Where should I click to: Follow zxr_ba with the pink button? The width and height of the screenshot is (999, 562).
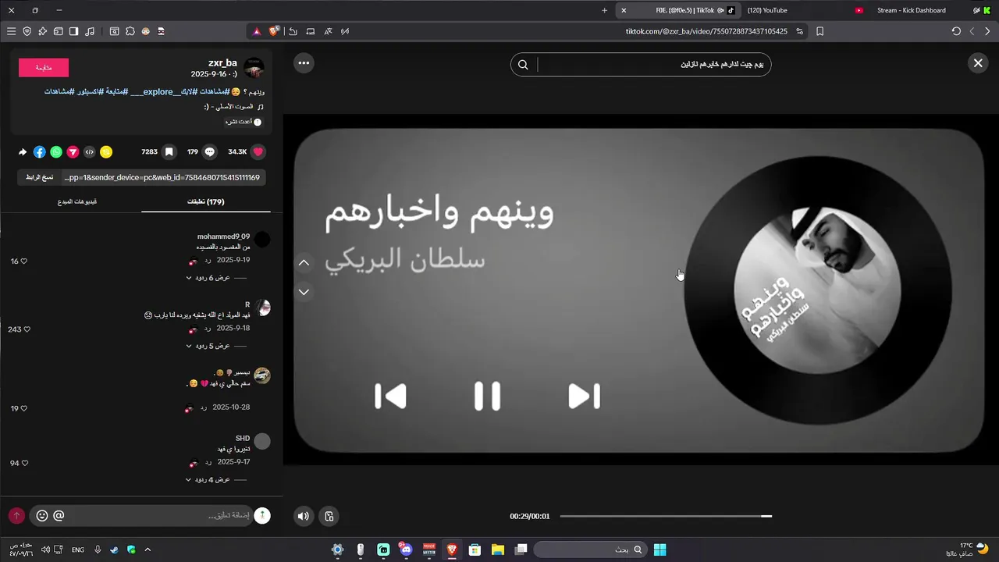click(44, 68)
